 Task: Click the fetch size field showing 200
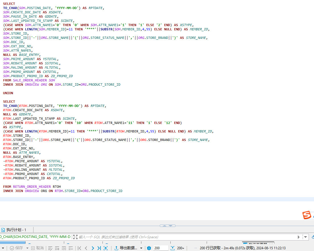[x=161, y=248]
